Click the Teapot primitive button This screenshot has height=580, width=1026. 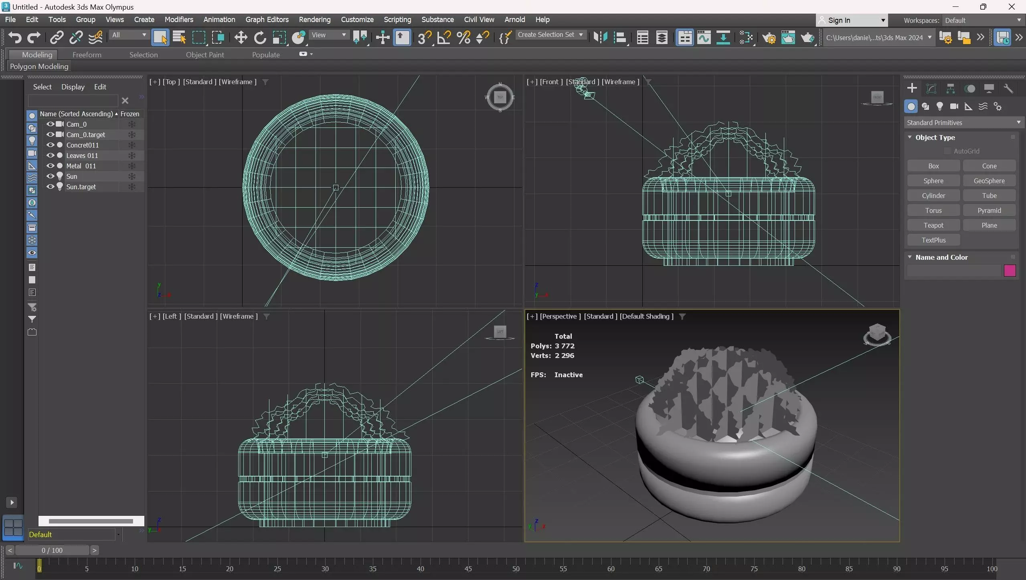coord(933,225)
